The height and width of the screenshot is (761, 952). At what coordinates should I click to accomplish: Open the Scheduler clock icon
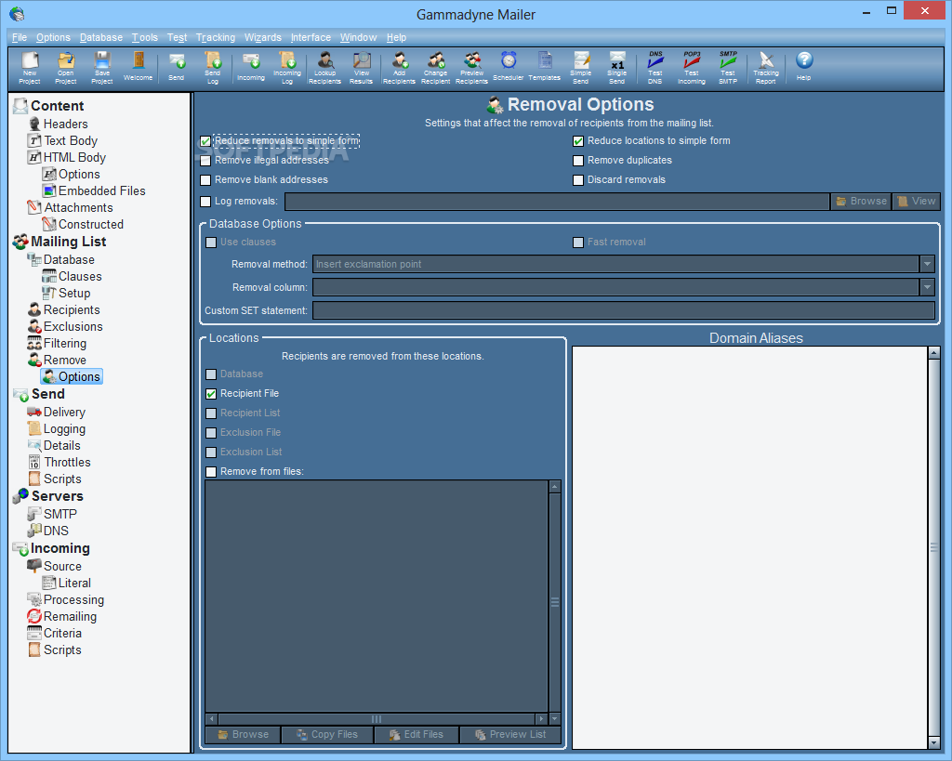pos(509,66)
